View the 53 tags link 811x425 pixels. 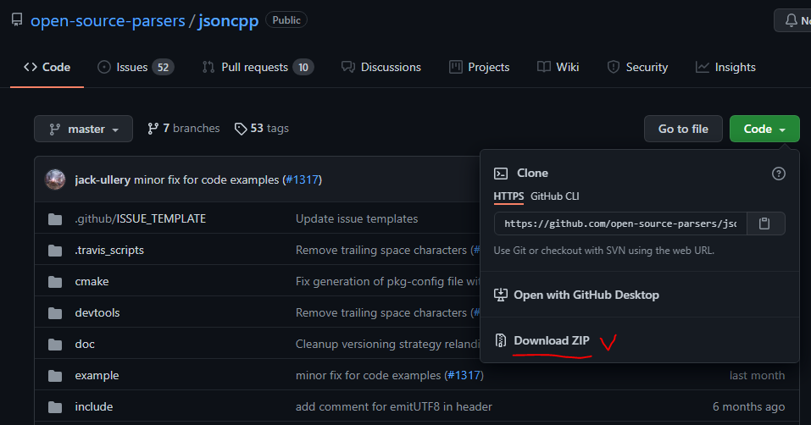coord(262,128)
